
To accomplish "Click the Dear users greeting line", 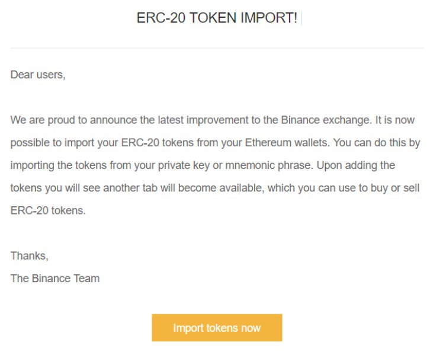I will tap(38, 75).
